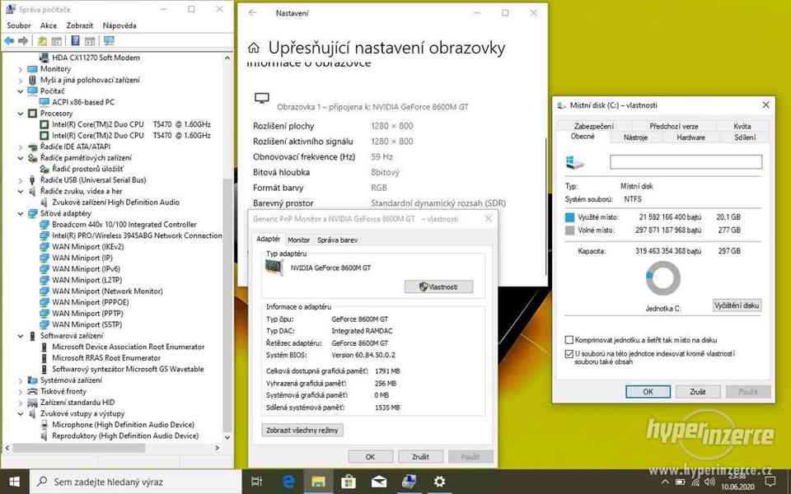Click the gray Volné místo color swatch

point(570,231)
